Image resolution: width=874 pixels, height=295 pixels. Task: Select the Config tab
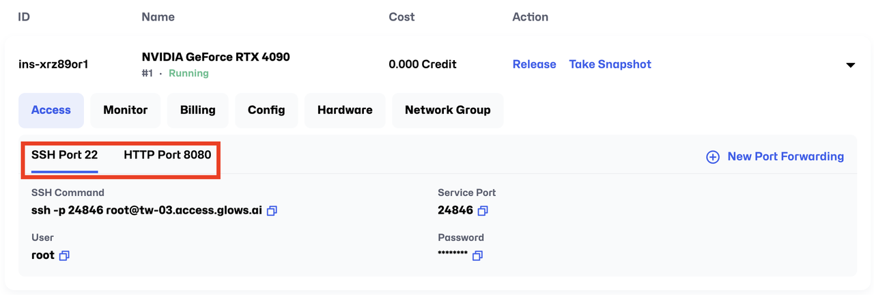coord(266,110)
